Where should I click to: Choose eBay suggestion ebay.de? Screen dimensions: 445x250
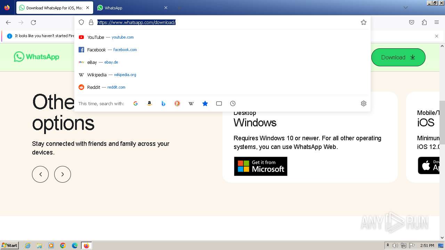(x=222, y=62)
